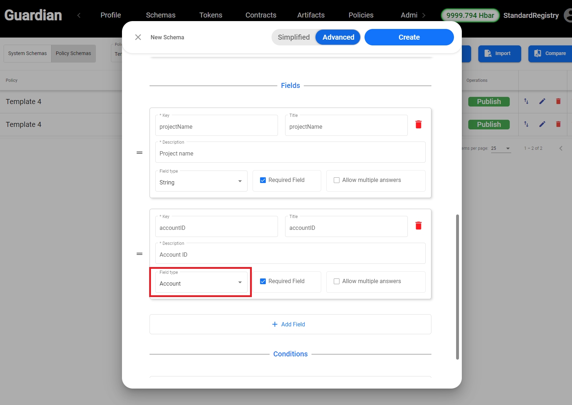Viewport: 572px width, 405px height.
Task: Open the Tokens menu item
Action: [211, 15]
